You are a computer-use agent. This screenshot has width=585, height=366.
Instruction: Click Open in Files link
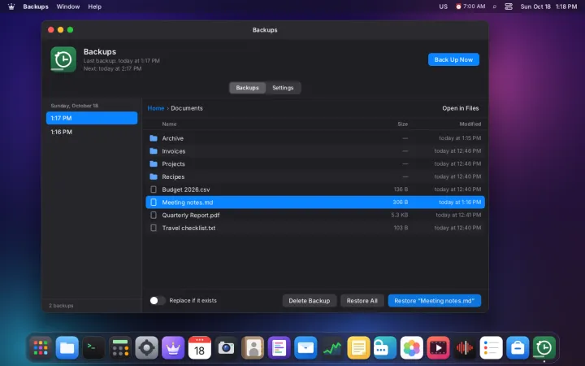click(x=461, y=108)
